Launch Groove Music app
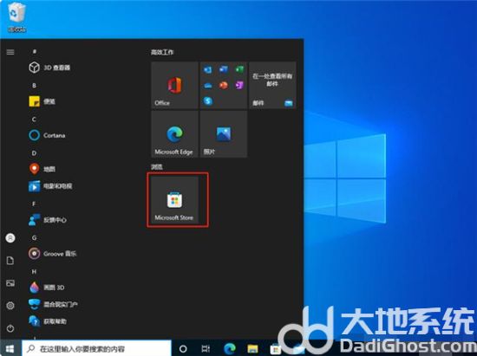Image resolution: width=477 pixels, height=356 pixels. [52, 253]
